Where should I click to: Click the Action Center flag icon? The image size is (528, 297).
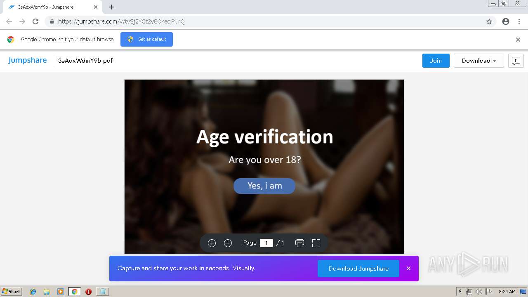pos(489,292)
